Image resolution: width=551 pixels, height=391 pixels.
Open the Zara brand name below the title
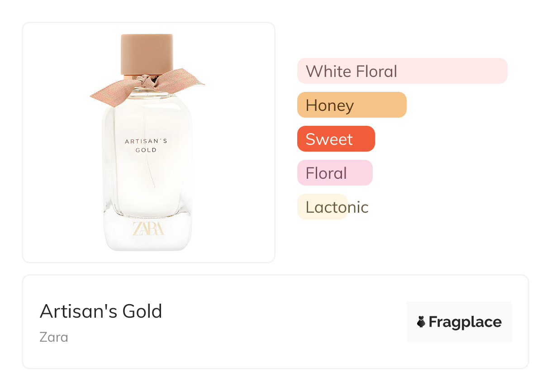(54, 337)
